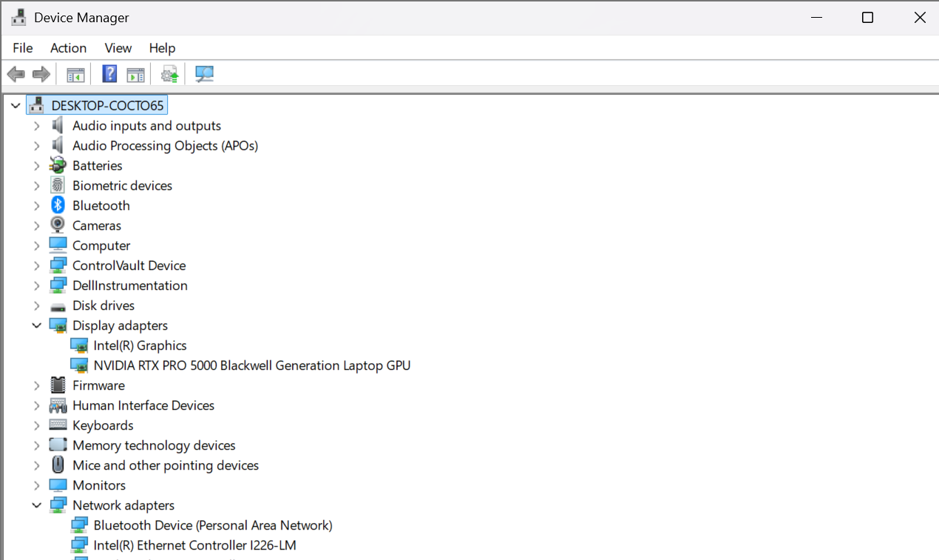Screen dimensions: 939x560
Task: Click the Cameras webcam icon
Action: [x=58, y=226]
